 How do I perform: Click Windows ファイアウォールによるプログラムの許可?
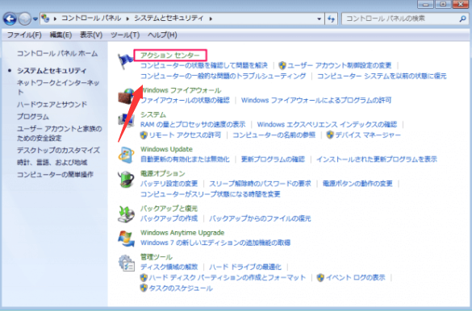coord(316,100)
